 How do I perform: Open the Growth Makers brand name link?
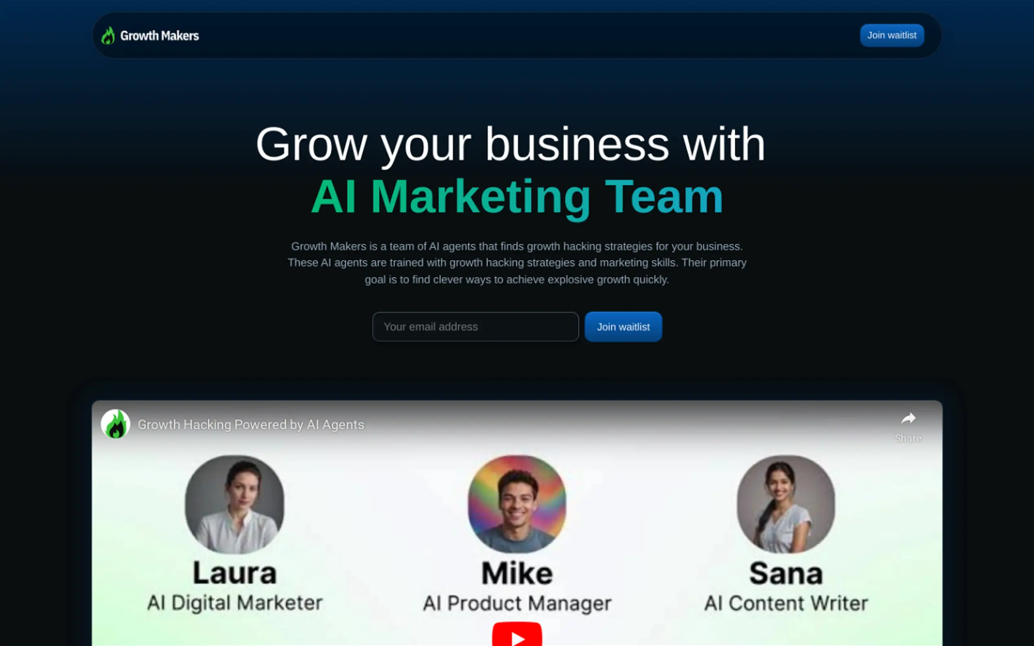pos(160,36)
